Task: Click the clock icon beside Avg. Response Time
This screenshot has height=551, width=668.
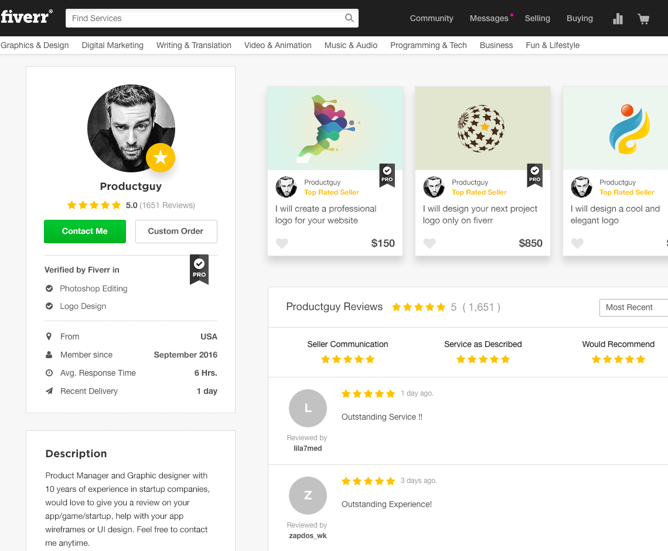Action: click(x=49, y=373)
